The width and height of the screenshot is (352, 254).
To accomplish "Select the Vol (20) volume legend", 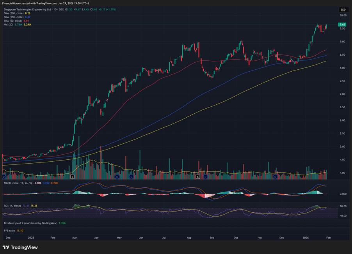I will point(9,24).
